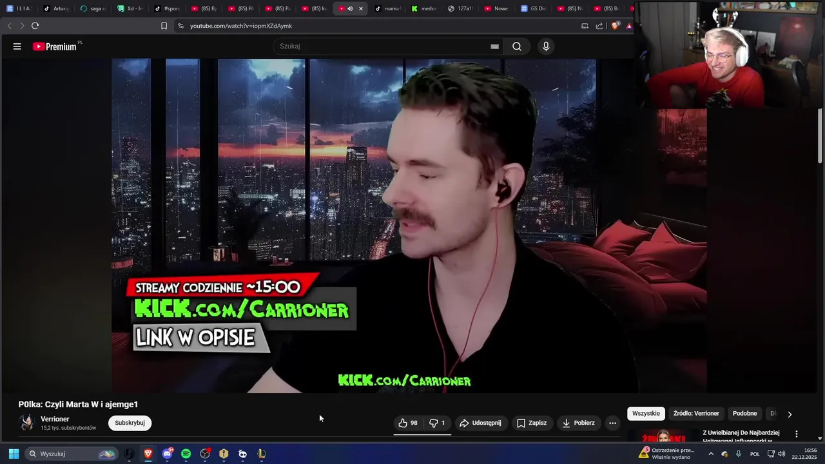Image resolution: width=825 pixels, height=464 pixels.
Task: Click the browser address bar URL
Action: pos(241,26)
